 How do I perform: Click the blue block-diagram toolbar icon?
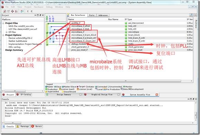tap(22, 11)
